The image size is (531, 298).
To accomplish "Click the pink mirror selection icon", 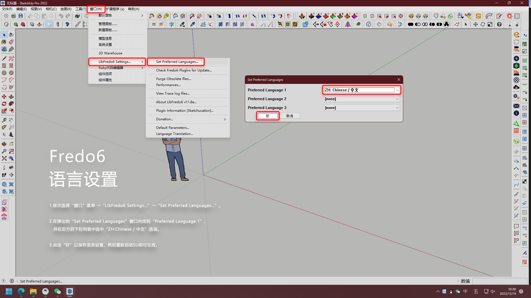I will pyautogui.click(x=348, y=24).
